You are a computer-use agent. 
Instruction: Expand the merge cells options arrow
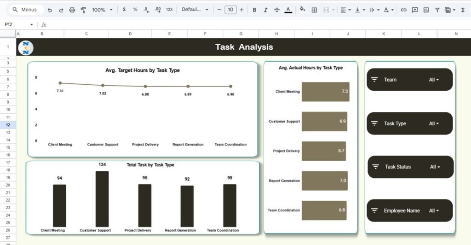(x=333, y=10)
